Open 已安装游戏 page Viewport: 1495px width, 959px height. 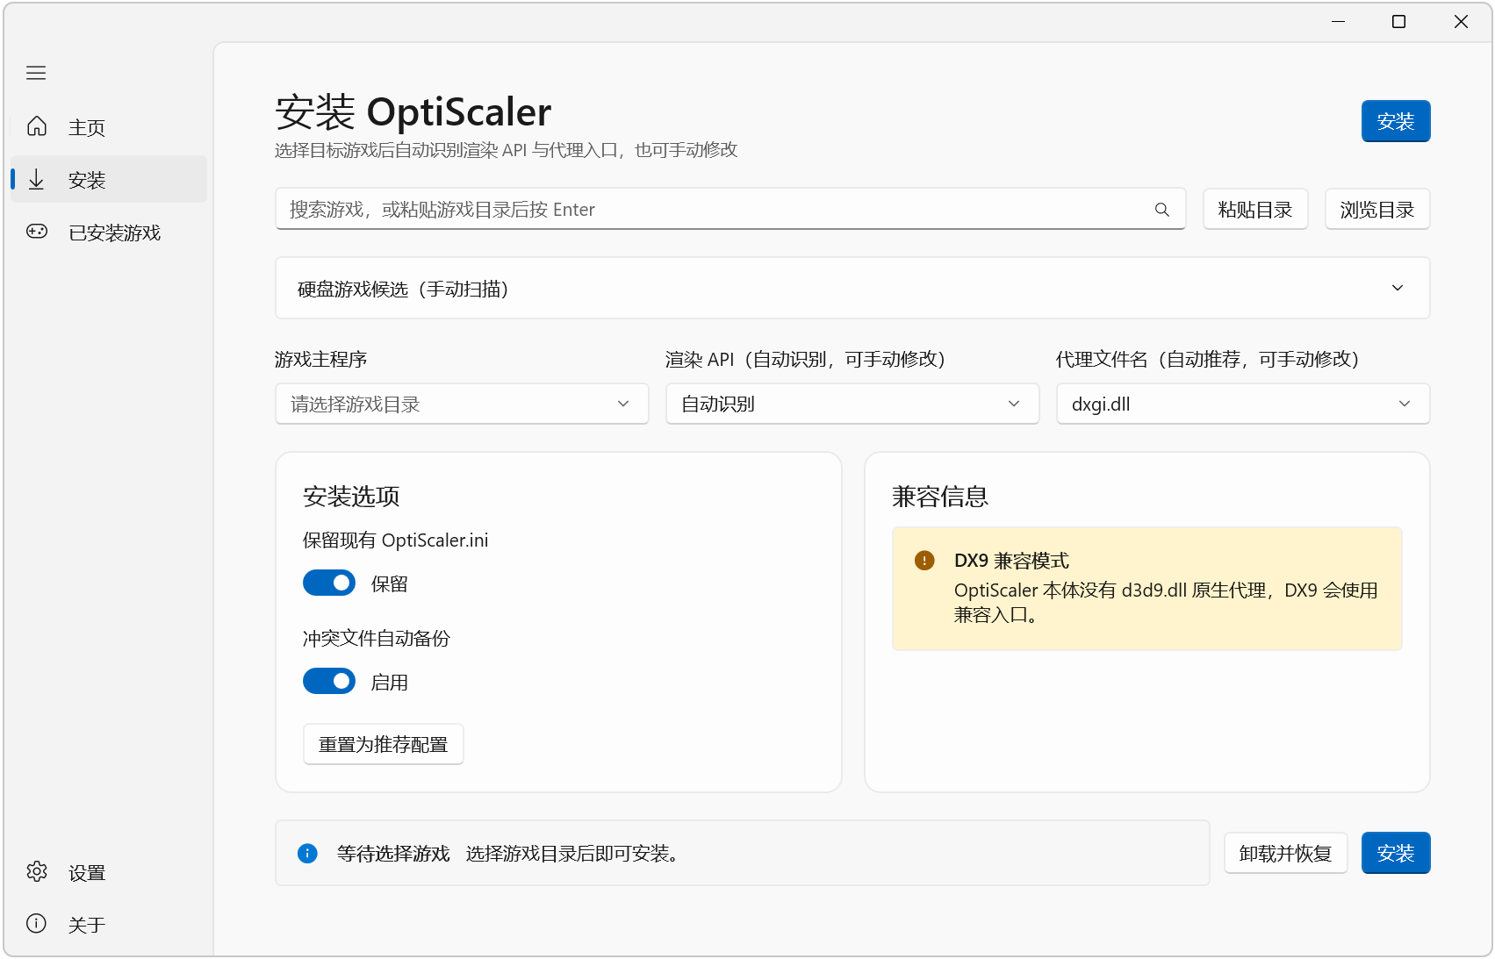click(109, 232)
